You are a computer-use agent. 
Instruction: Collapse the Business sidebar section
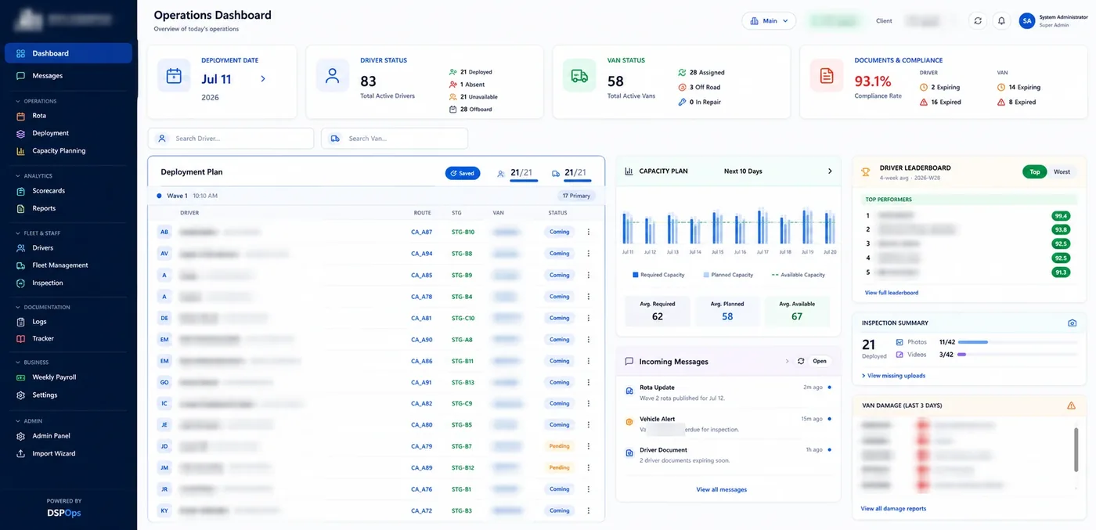(31, 362)
